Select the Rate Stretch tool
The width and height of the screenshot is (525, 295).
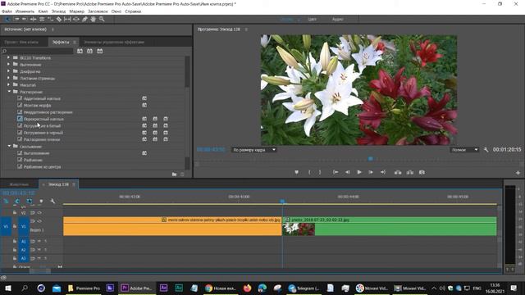click(50, 20)
